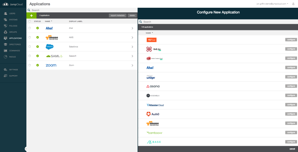Focus Configure New Application search field
Viewport: 298px width, 152px height.
point(218,22)
